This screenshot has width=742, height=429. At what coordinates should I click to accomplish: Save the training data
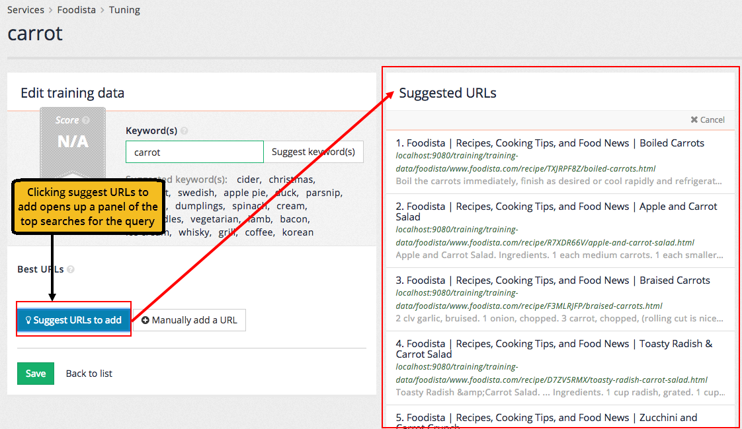[36, 374]
